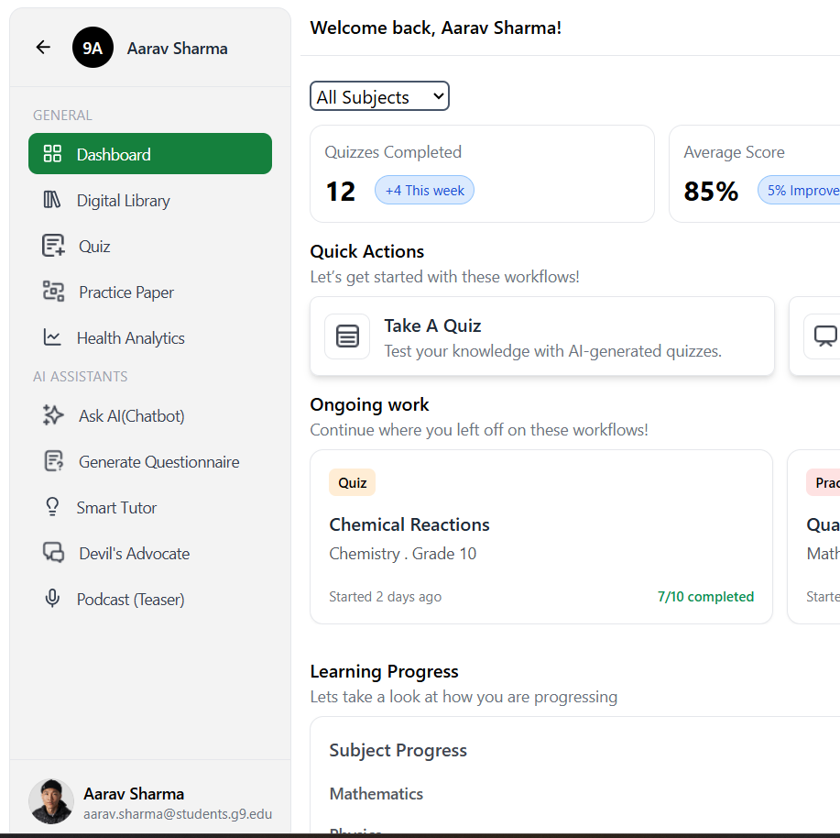This screenshot has width=840, height=838.
Task: Click the +4 This week badge
Action: click(x=424, y=191)
